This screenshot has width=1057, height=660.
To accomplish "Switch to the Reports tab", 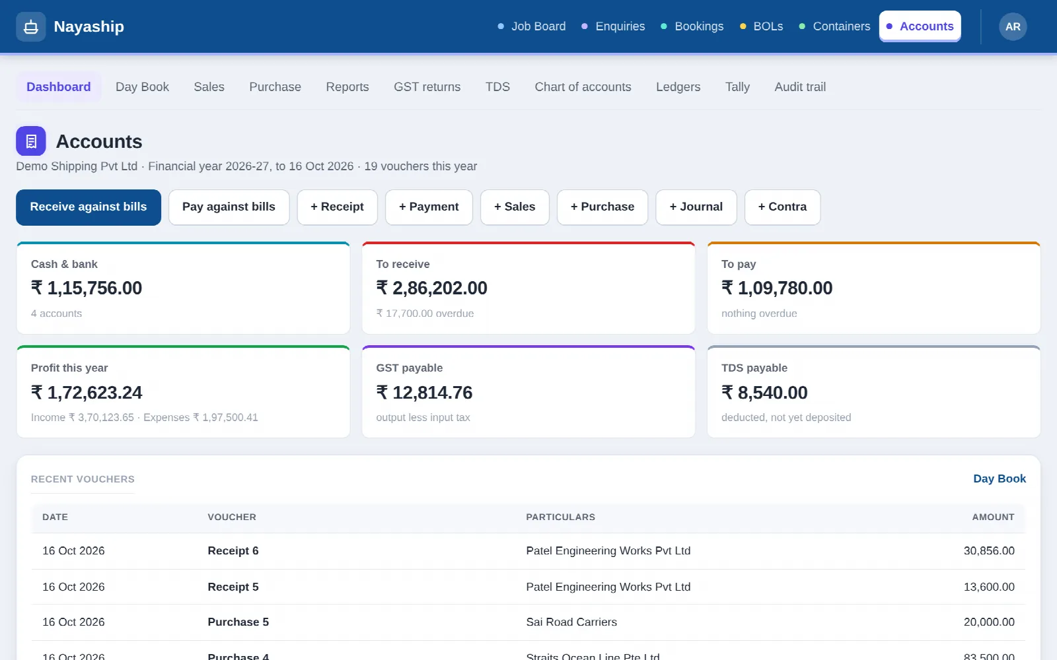I will (x=347, y=87).
